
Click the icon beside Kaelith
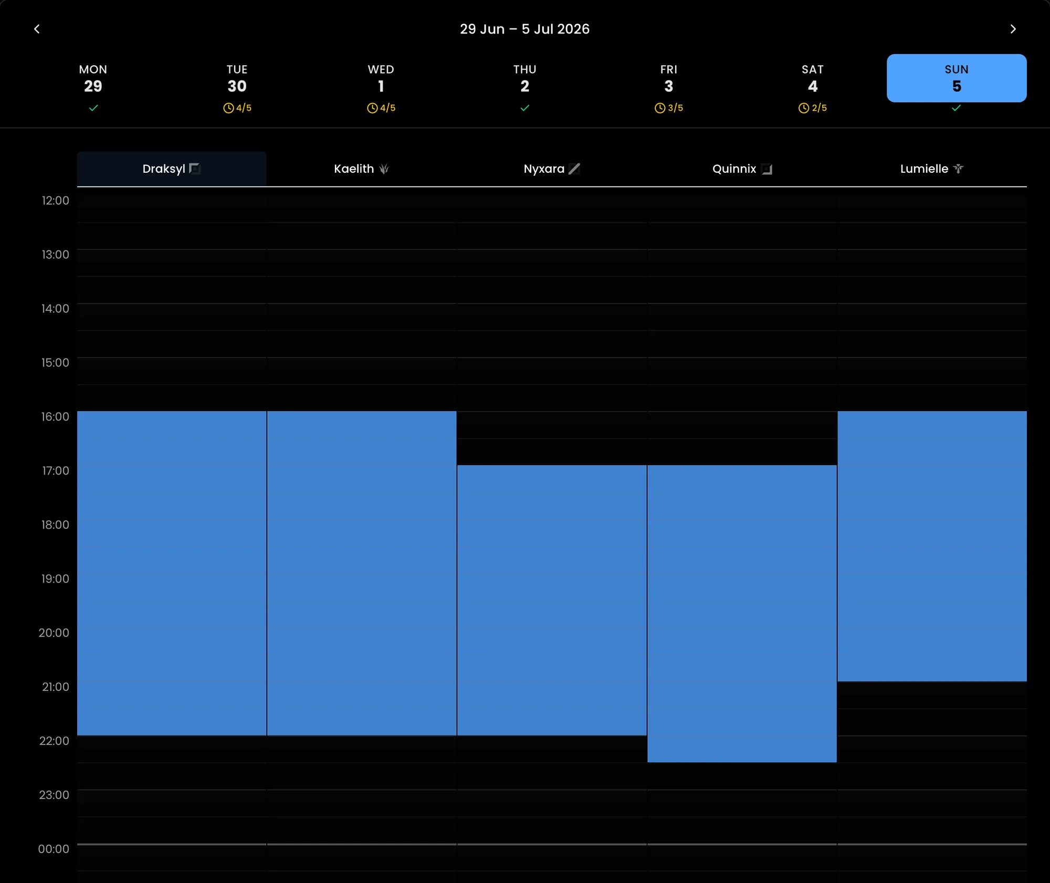(x=384, y=169)
